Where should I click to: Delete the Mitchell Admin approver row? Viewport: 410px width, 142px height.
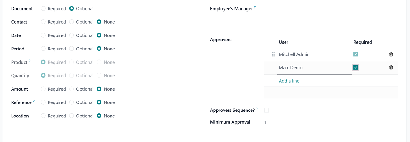pos(391,54)
